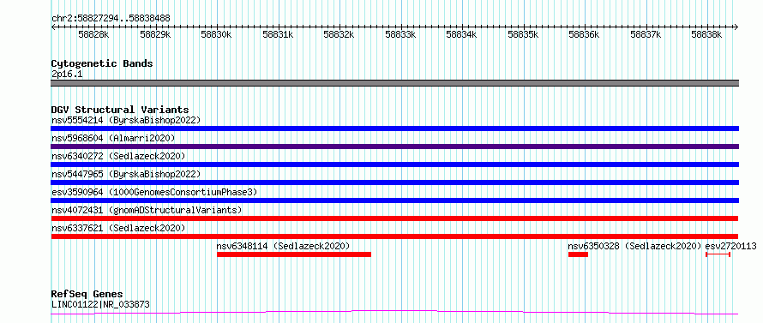Image resolution: width=763 pixels, height=323 pixels.
Task: Click the nsv6337621 (Sedlazeck2020) label
Action: 118,228
